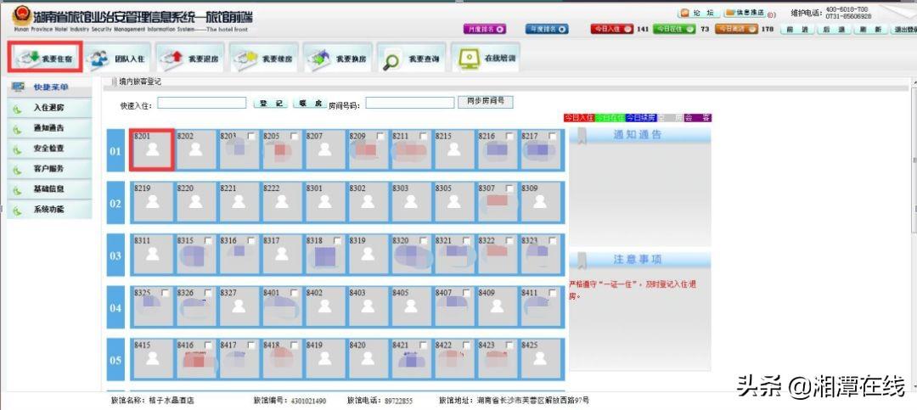Open 系统功能 in the sidebar
Viewport: 917px width, 410px height.
click(x=49, y=210)
